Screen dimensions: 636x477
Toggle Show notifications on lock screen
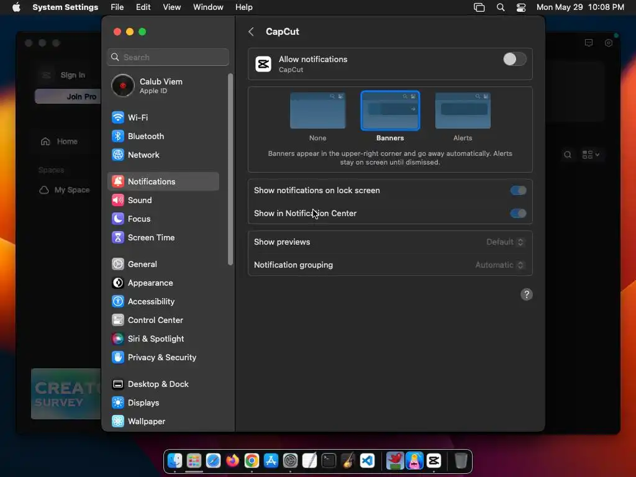518,190
